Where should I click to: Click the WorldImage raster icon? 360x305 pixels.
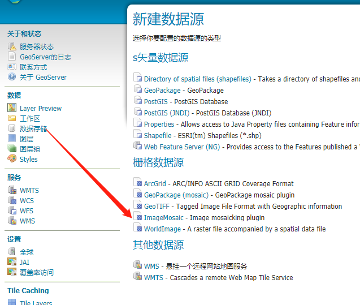[x=138, y=228]
